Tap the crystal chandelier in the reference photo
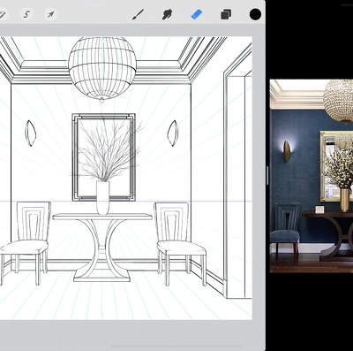Screen dimensions: 353x351 (x=338, y=101)
